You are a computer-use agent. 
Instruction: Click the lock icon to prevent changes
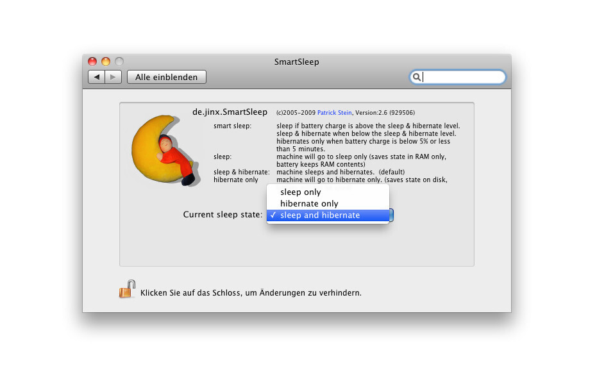tap(127, 289)
